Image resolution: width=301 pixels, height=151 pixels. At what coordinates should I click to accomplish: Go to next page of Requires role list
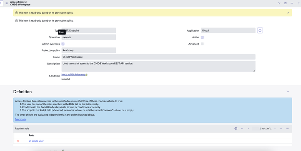(275, 129)
